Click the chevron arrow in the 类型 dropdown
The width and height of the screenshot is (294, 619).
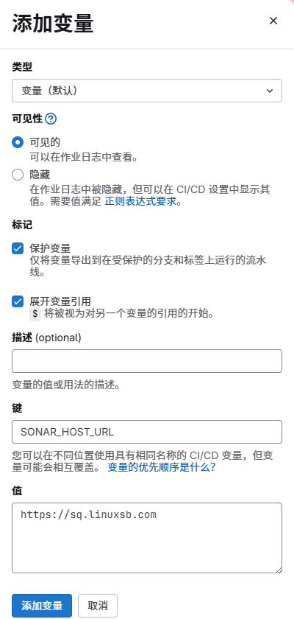click(x=270, y=91)
